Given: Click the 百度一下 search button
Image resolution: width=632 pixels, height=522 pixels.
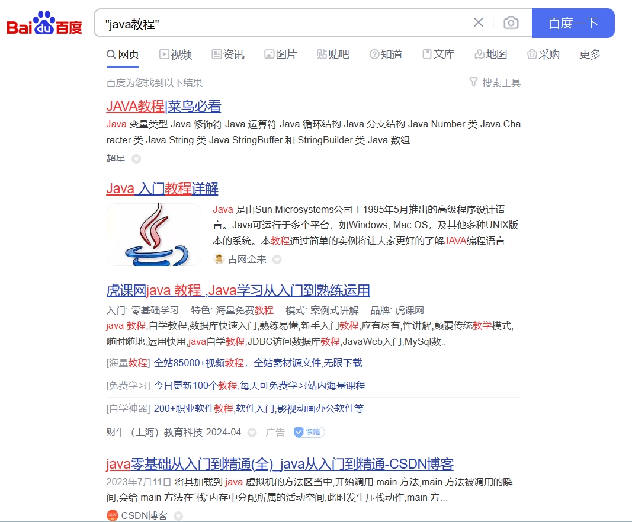Looking at the screenshot, I should (573, 23).
